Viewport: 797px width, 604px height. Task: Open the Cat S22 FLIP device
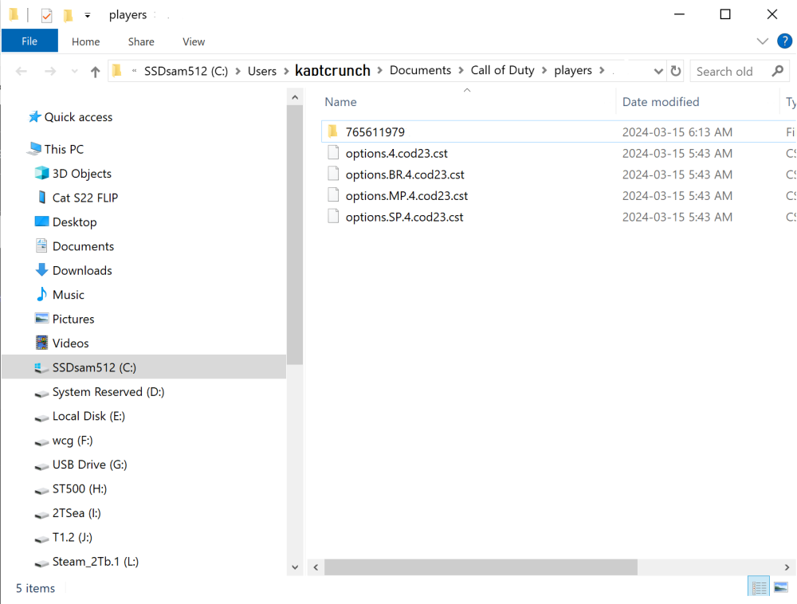click(x=84, y=198)
